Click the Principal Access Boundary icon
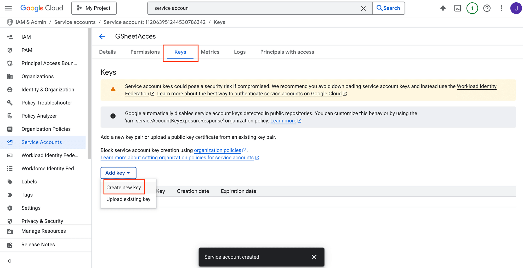 tap(10, 63)
